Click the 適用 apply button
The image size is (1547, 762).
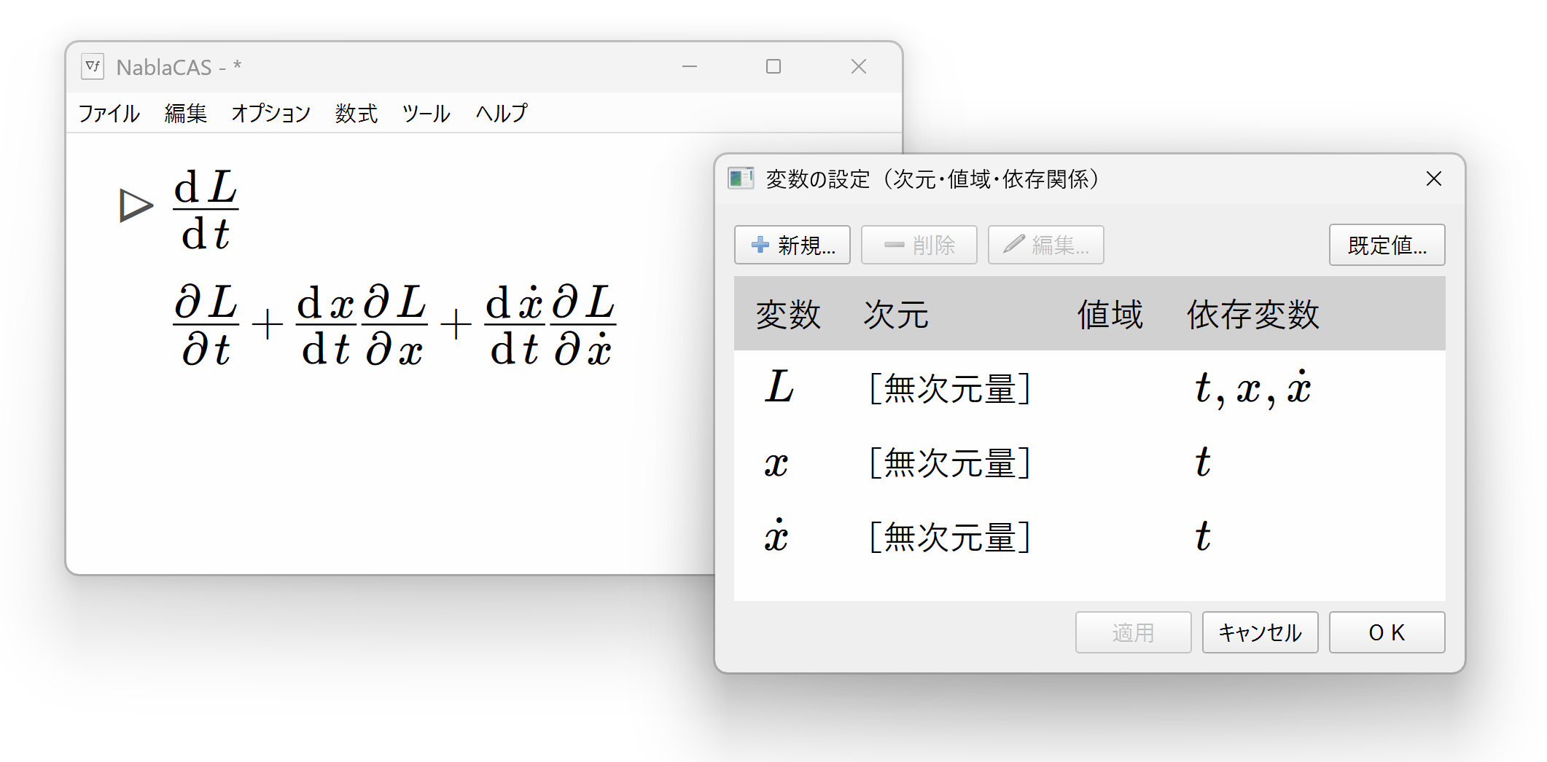tap(1133, 632)
